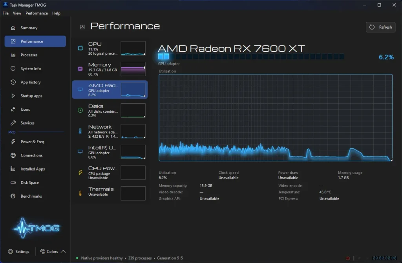
Task: Click the Power & Freq lightning icon
Action: [x=13, y=142]
